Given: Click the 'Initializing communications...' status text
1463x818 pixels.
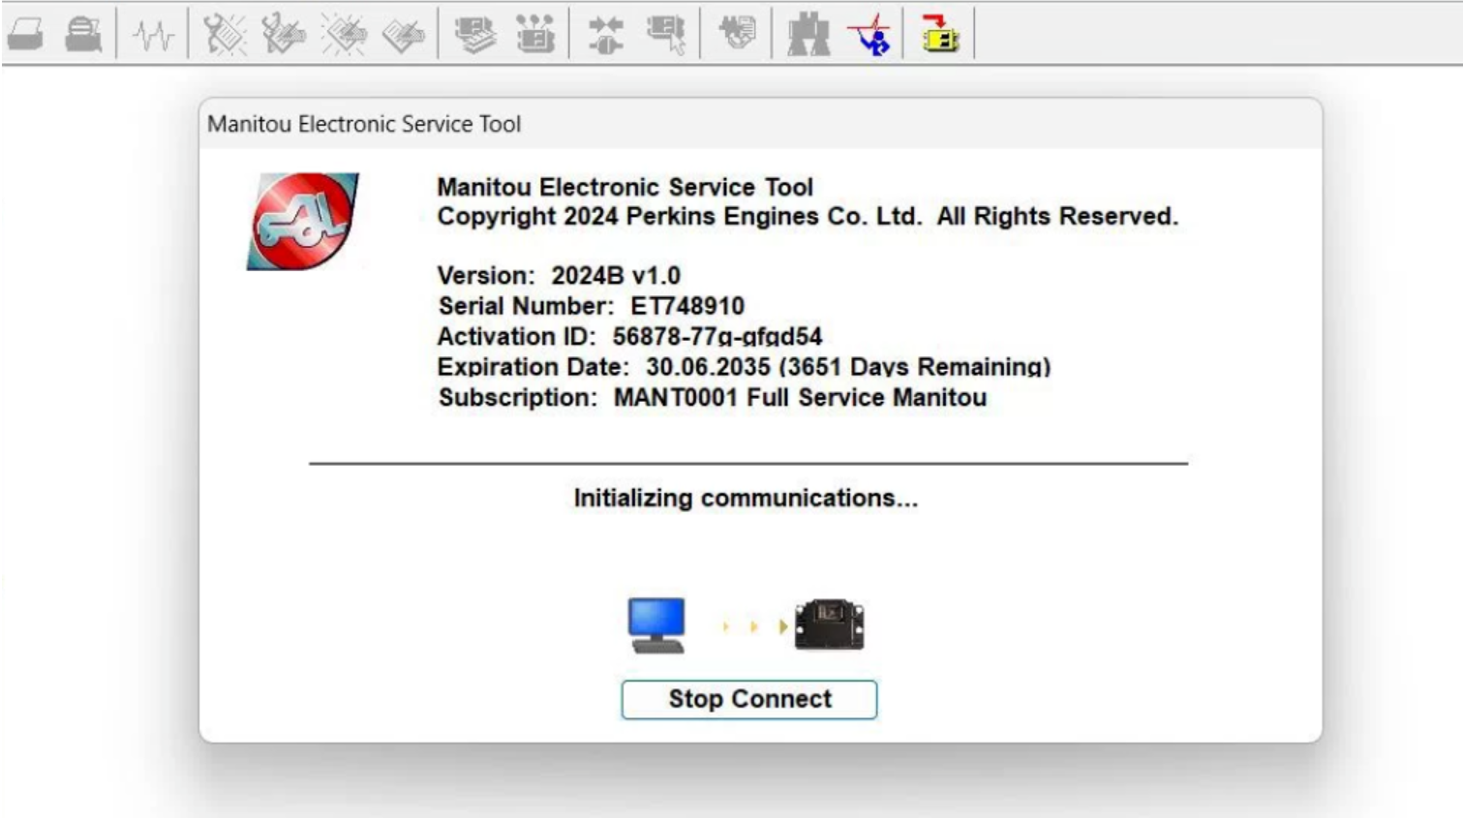Looking at the screenshot, I should (x=746, y=498).
